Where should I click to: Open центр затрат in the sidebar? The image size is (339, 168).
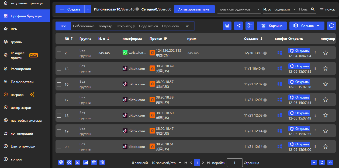[x=25, y=108]
